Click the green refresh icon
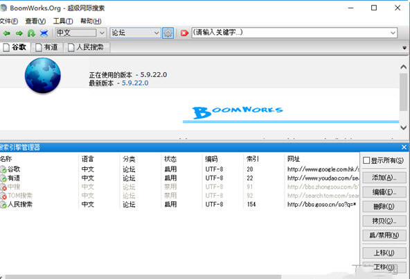Viewport: 410px width, 279px height. 31,33
